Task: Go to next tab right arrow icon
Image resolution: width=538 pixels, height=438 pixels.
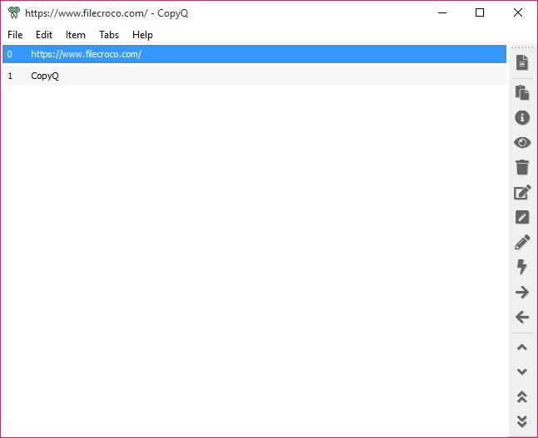Action: pyautogui.click(x=522, y=293)
